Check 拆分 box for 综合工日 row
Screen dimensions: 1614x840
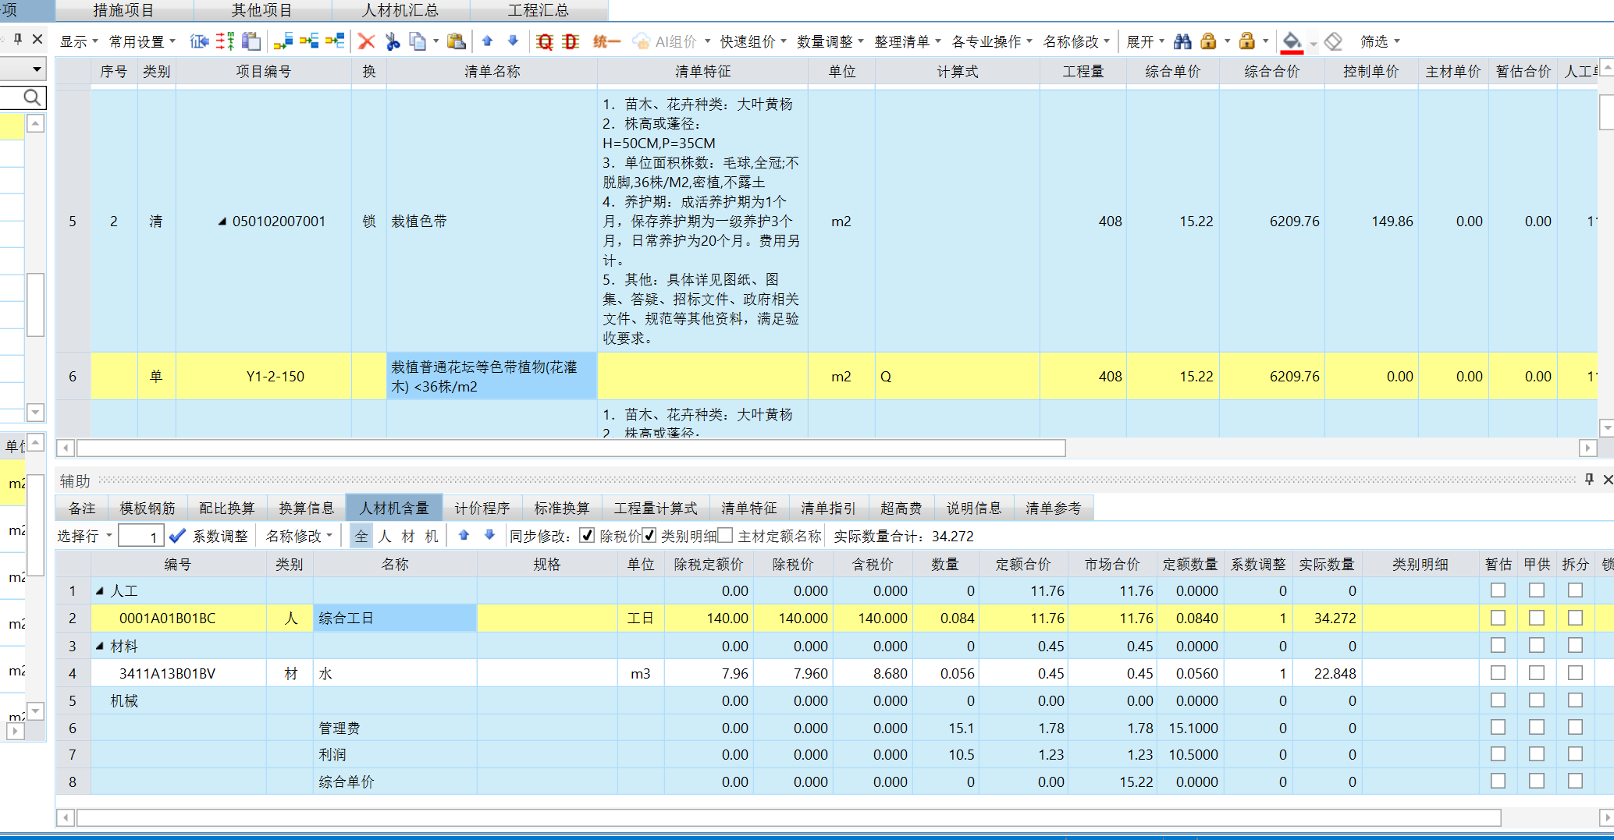click(x=1576, y=618)
